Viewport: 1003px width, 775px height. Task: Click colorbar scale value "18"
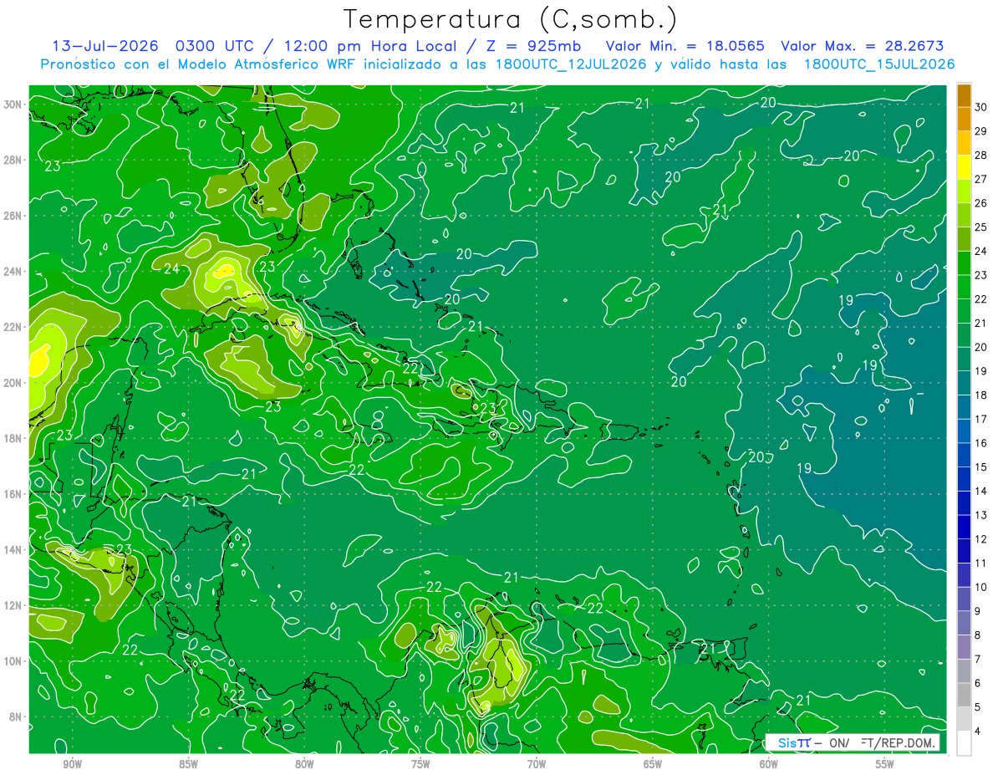[980, 395]
